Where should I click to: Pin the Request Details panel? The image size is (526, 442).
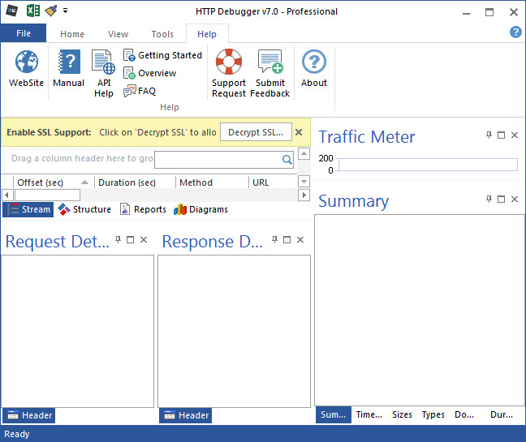point(119,240)
